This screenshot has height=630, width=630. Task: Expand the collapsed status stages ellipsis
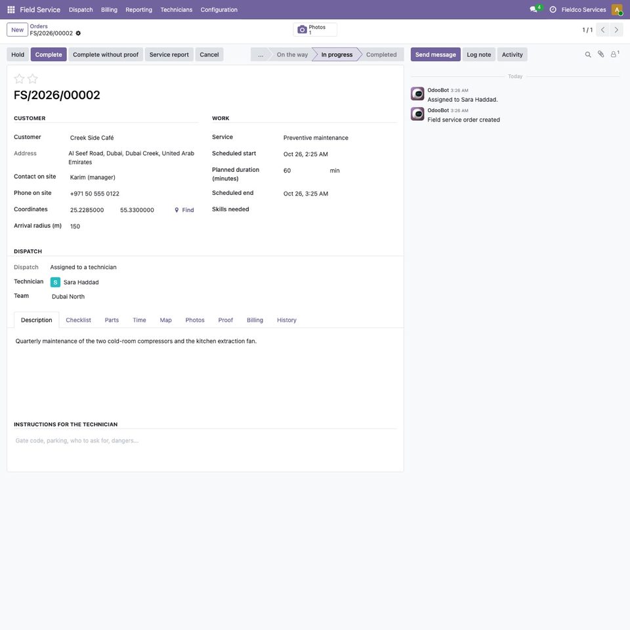pos(261,54)
